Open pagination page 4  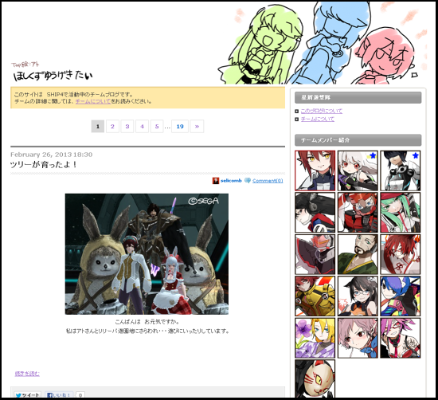pos(142,127)
